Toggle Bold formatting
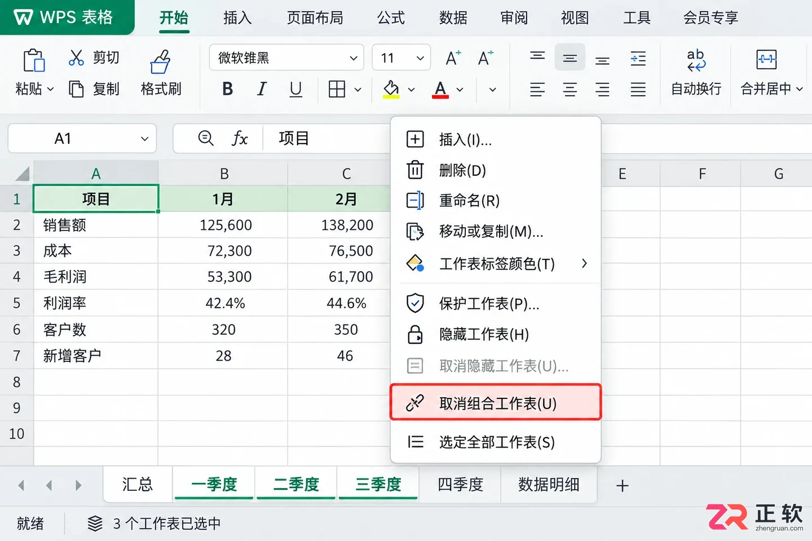 pos(228,89)
